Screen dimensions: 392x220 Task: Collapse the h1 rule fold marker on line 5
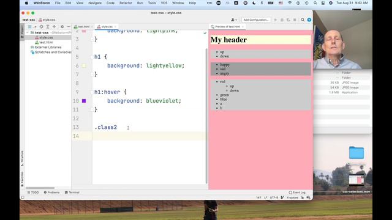click(92, 57)
